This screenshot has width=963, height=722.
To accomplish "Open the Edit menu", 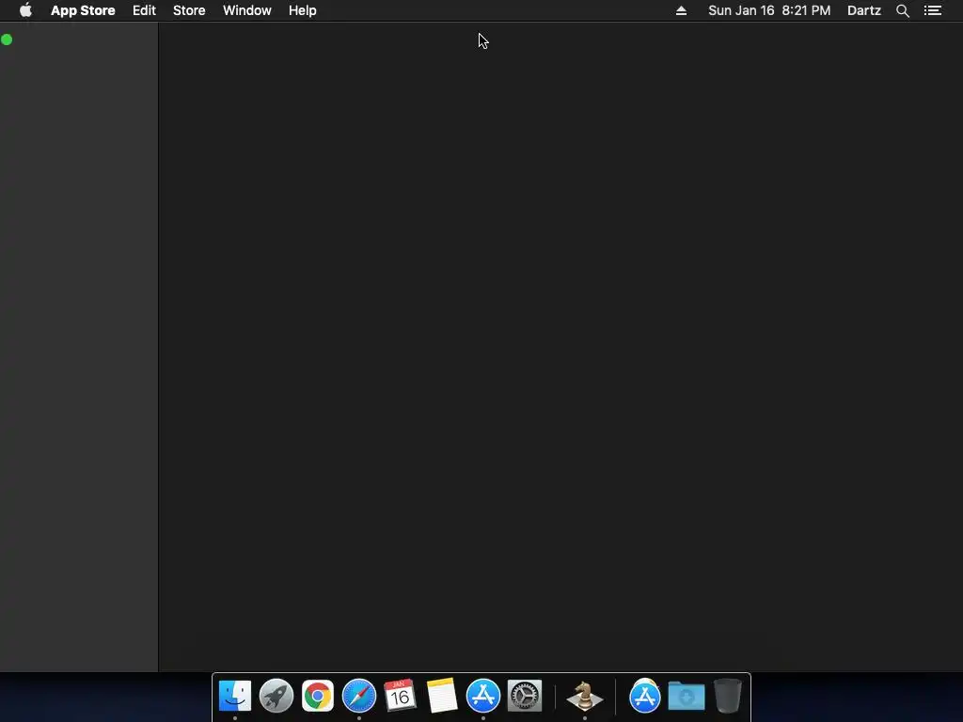I will tap(144, 10).
